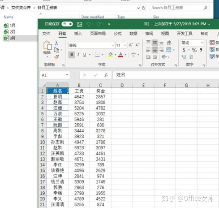Click the Comma Style icon

pos(201,50)
